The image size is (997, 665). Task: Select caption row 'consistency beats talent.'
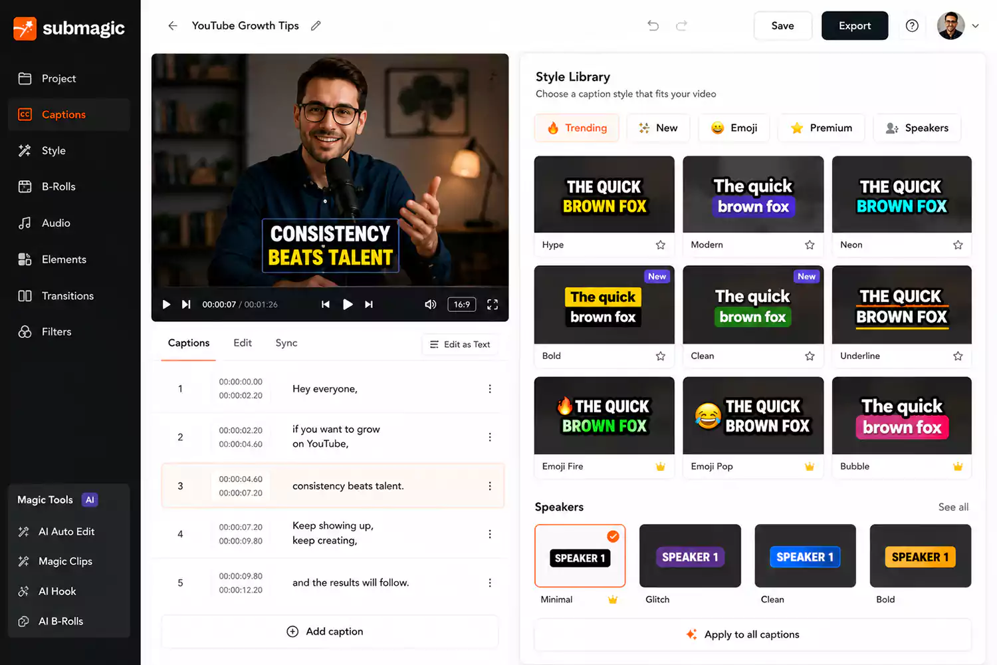pyautogui.click(x=332, y=486)
